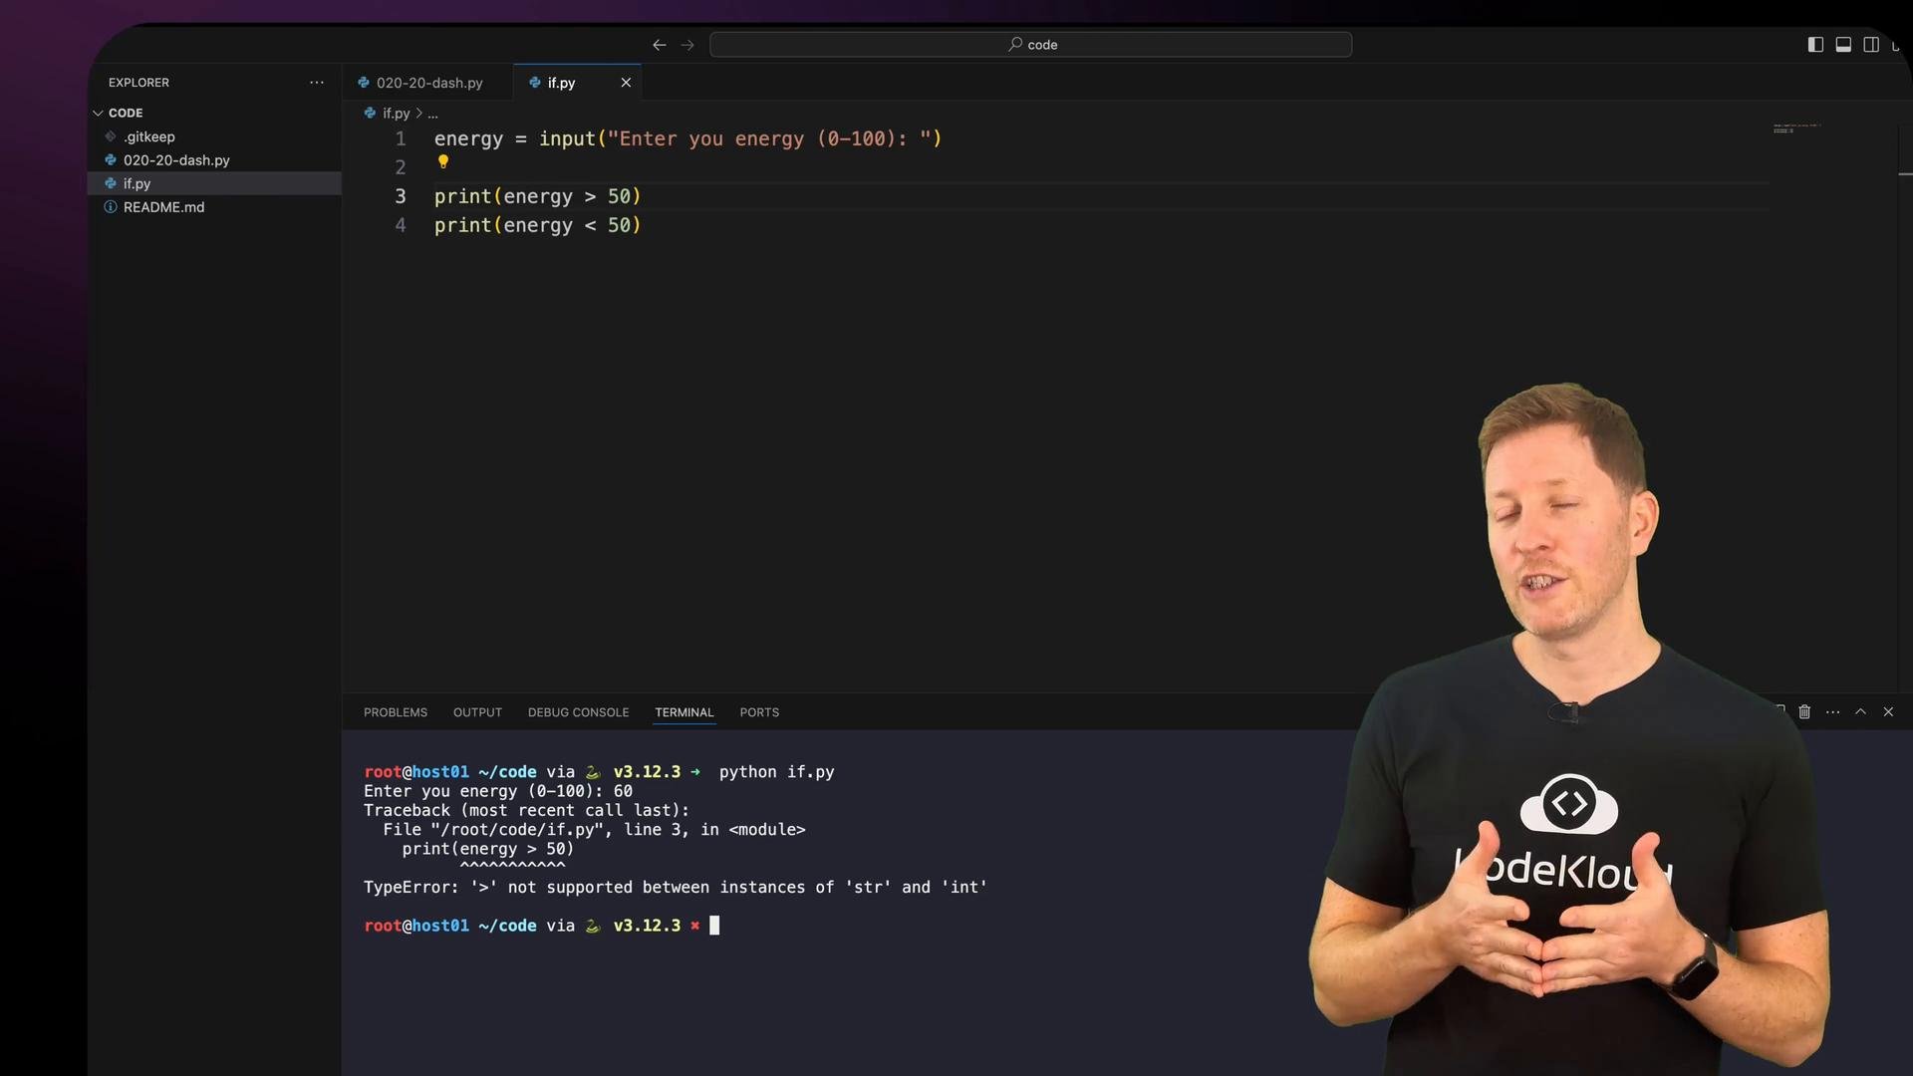Image resolution: width=1913 pixels, height=1076 pixels.
Task: Kill the terminal with the trash icon
Action: (x=1804, y=711)
